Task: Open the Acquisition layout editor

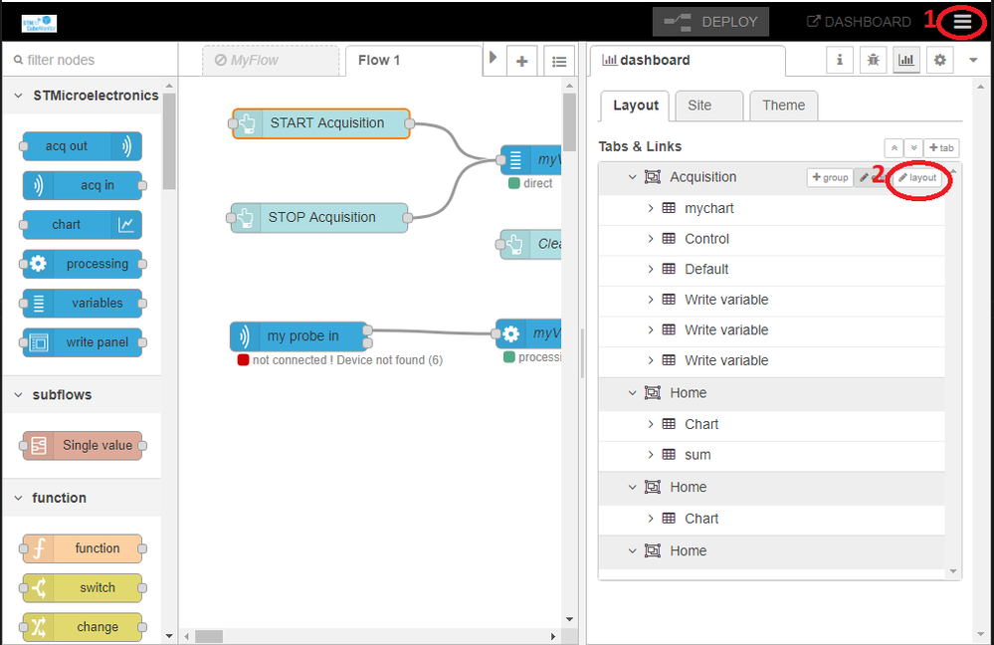Action: (x=917, y=177)
